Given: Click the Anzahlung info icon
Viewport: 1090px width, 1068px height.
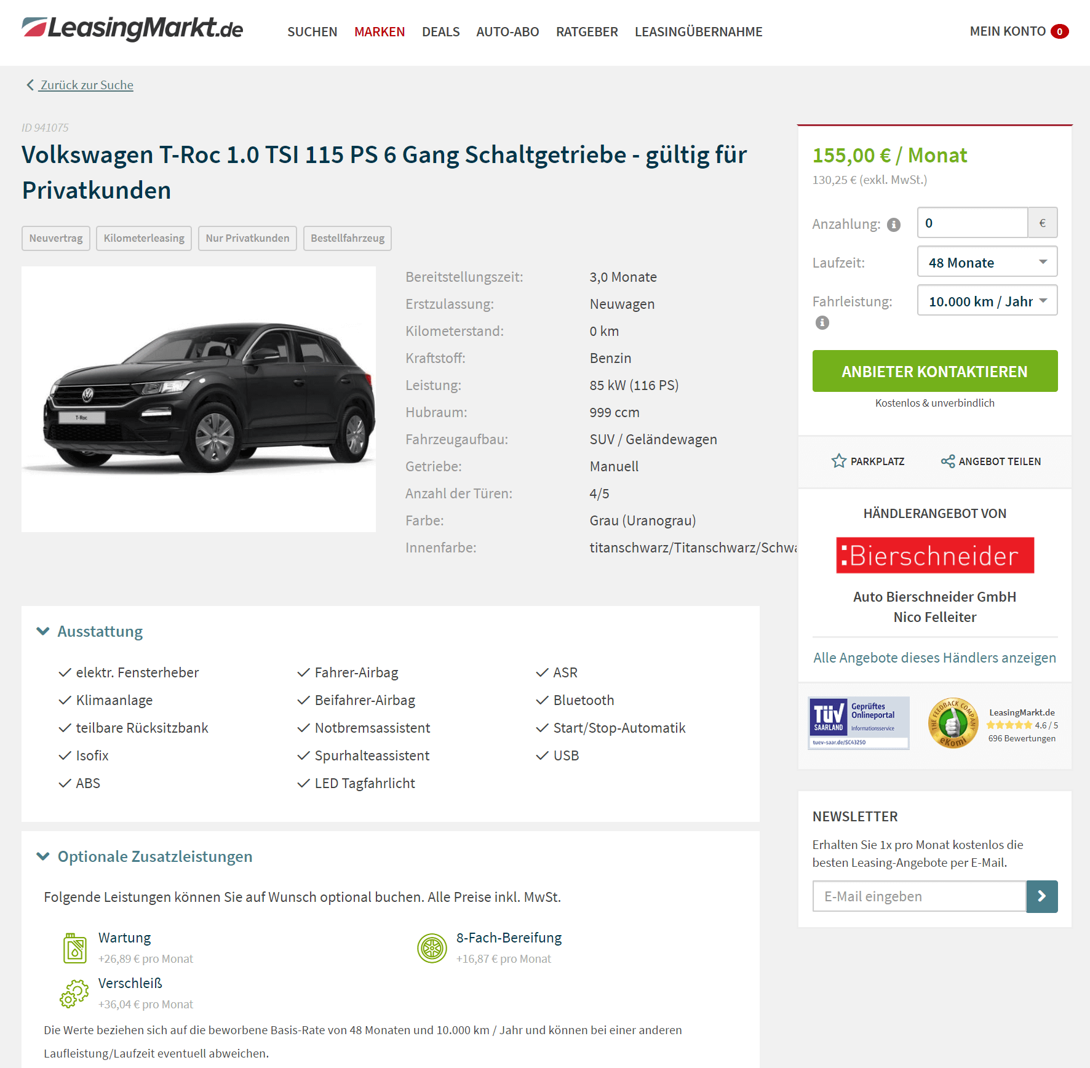Looking at the screenshot, I should tap(894, 225).
